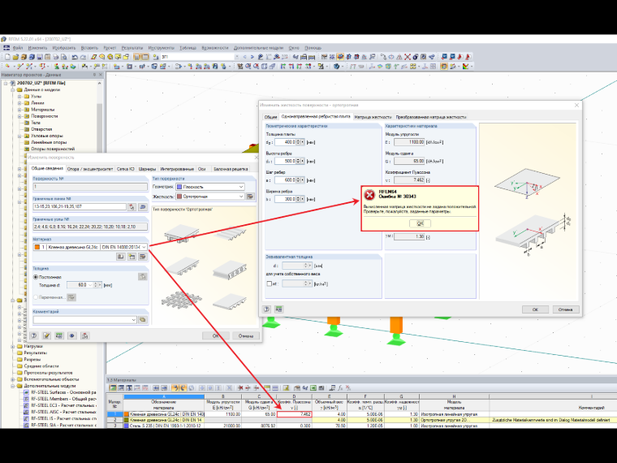Image resolution: width=617 pixels, height=463 pixels.
Task: Click ribbed plate thumbnail at top-left of surface types
Action: (182, 232)
